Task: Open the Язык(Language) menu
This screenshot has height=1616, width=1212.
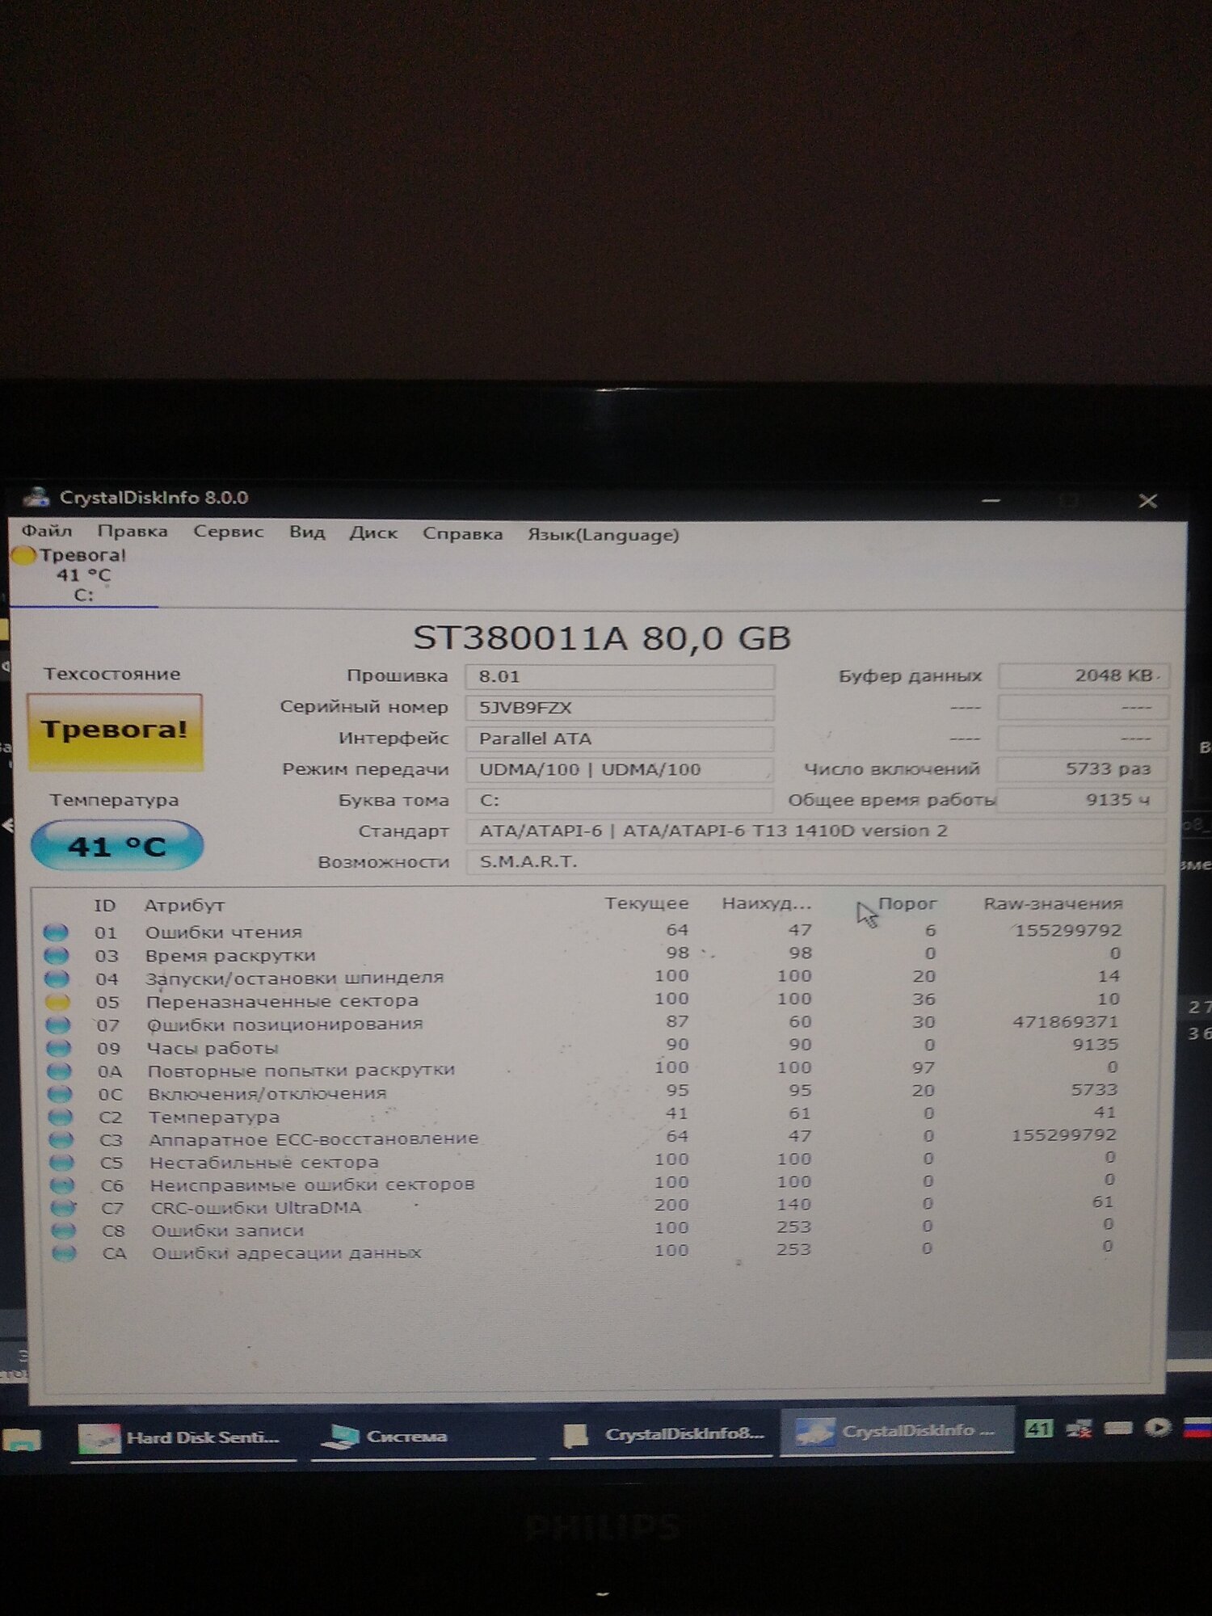Action: (603, 535)
